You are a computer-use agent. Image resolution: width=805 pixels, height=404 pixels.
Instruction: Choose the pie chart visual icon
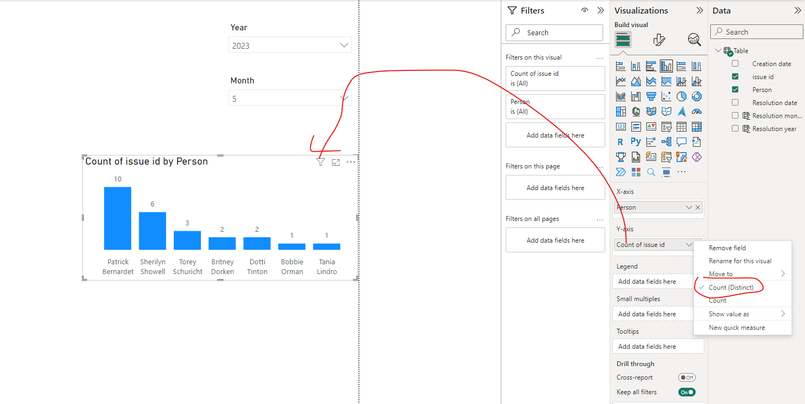point(682,96)
